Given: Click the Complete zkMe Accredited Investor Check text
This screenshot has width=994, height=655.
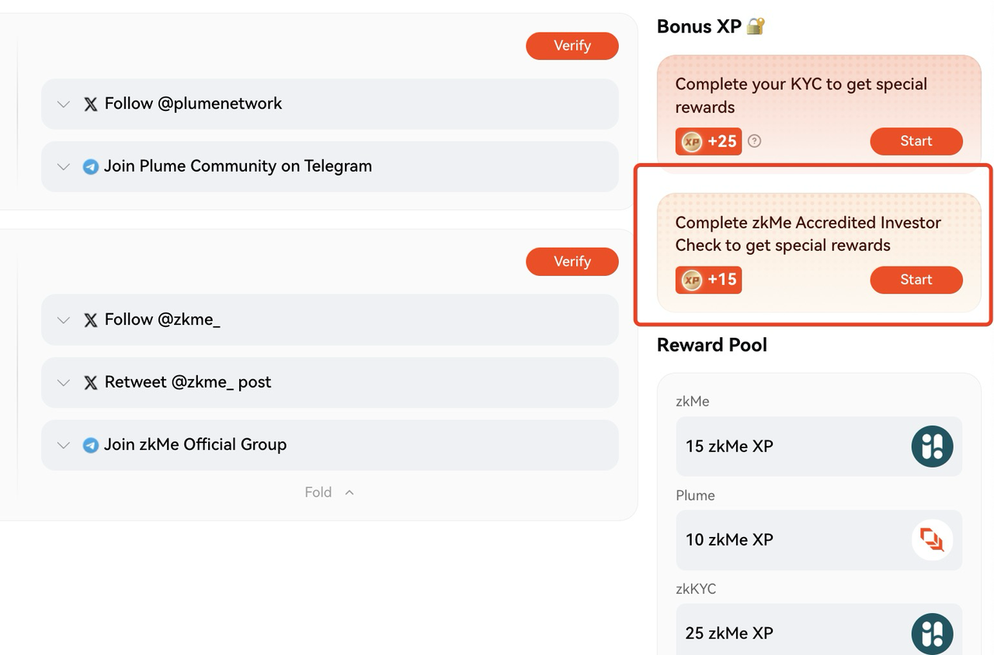Looking at the screenshot, I should [808, 234].
